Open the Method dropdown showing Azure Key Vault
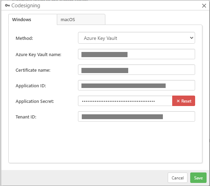 137,38
